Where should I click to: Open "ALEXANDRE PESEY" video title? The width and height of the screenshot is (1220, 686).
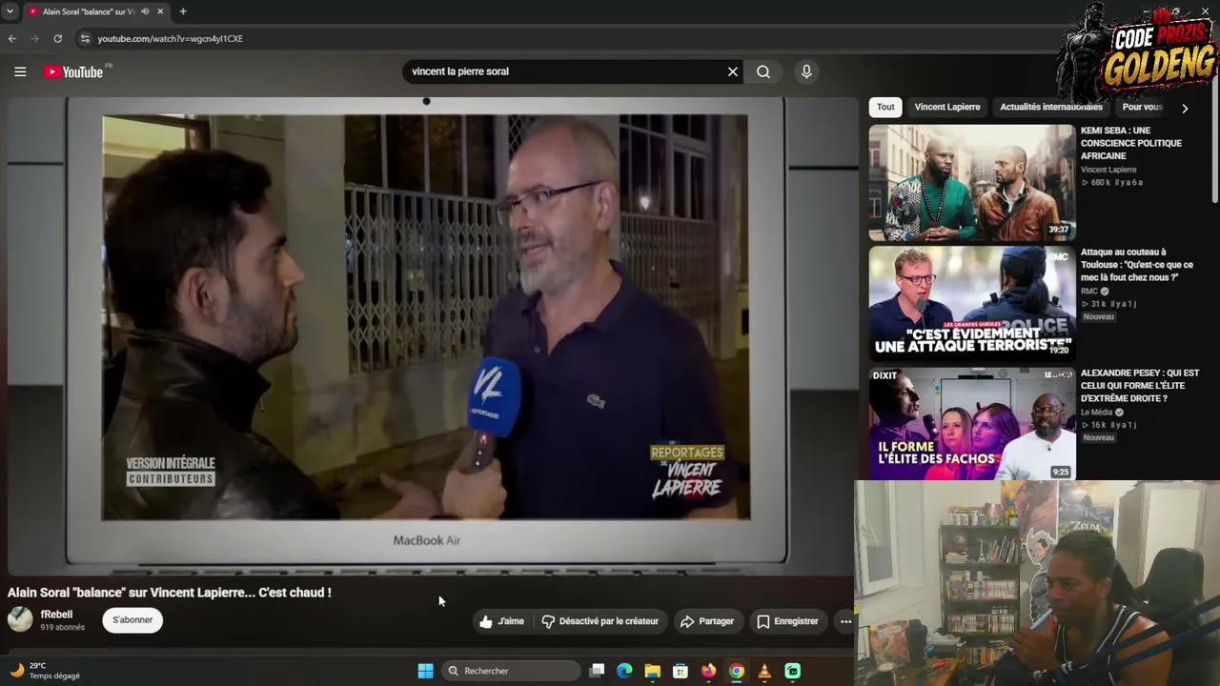coord(1140,386)
